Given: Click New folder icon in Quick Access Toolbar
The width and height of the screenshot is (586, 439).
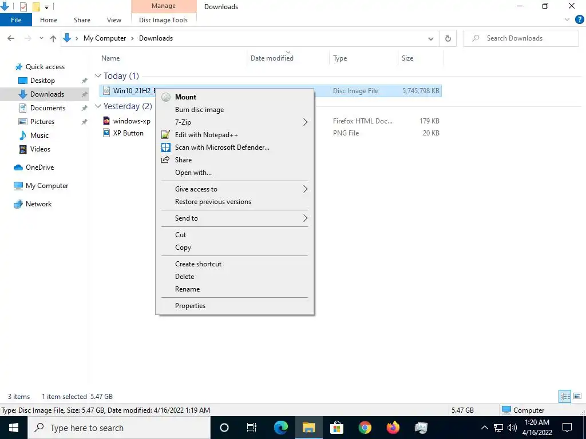Looking at the screenshot, I should click(36, 6).
